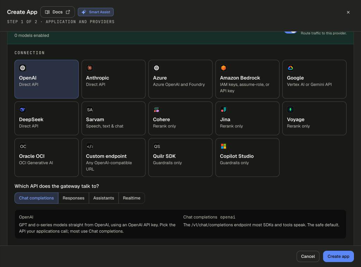Click the Cancel button
This screenshot has height=267, width=361.
308,256
